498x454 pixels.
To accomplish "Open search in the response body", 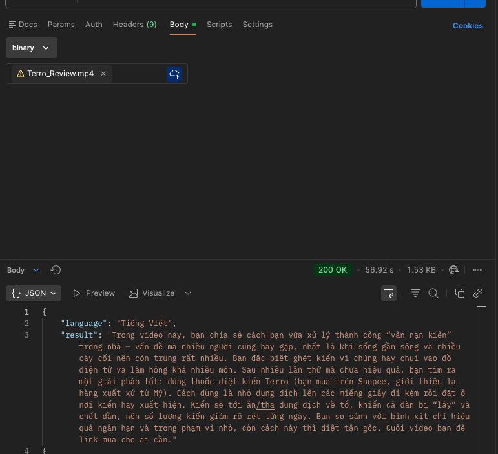I will (x=433, y=293).
